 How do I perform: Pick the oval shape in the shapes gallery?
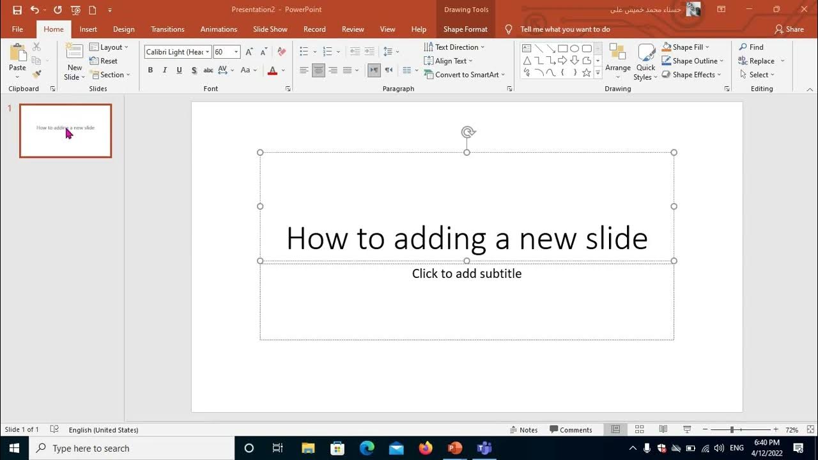coord(575,49)
